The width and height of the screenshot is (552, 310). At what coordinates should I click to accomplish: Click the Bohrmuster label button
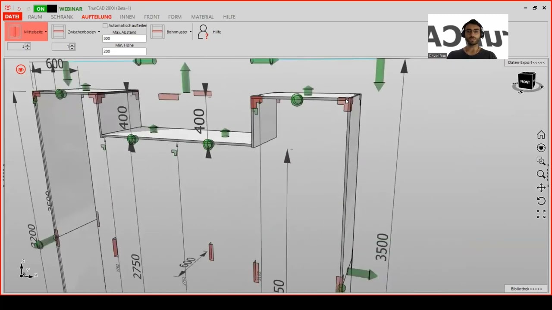pos(177,32)
